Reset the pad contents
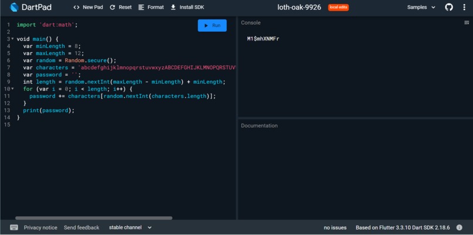Image resolution: width=473 pixels, height=235 pixels. click(121, 7)
